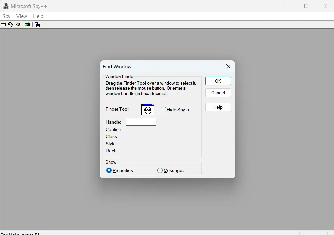Open the Spy menu

[7, 16]
